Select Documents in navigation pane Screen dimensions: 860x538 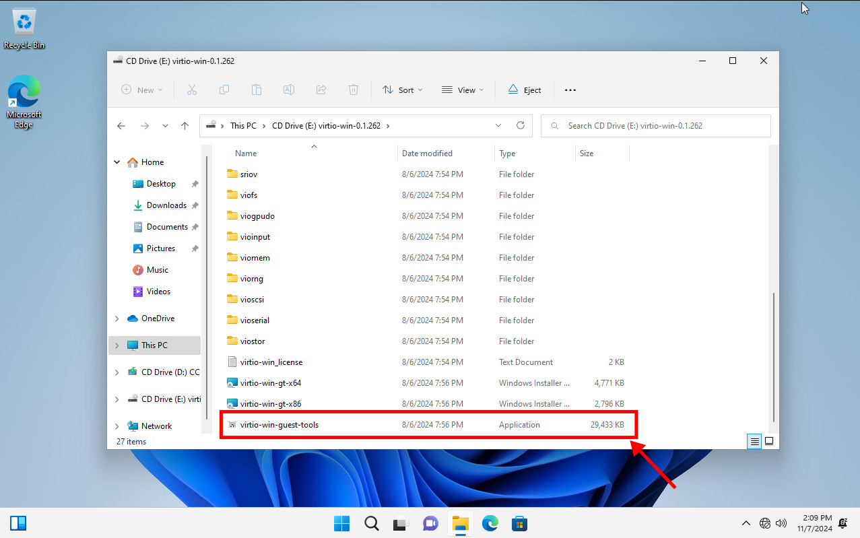tap(167, 227)
